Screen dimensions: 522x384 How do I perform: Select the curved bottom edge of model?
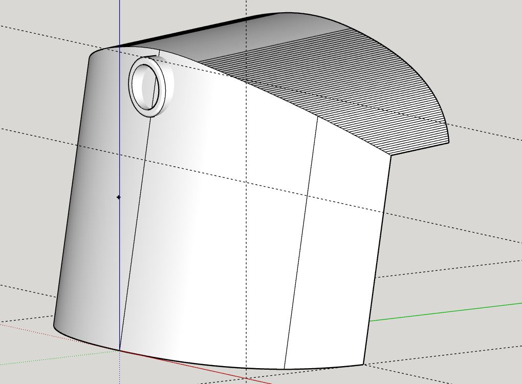205,365
